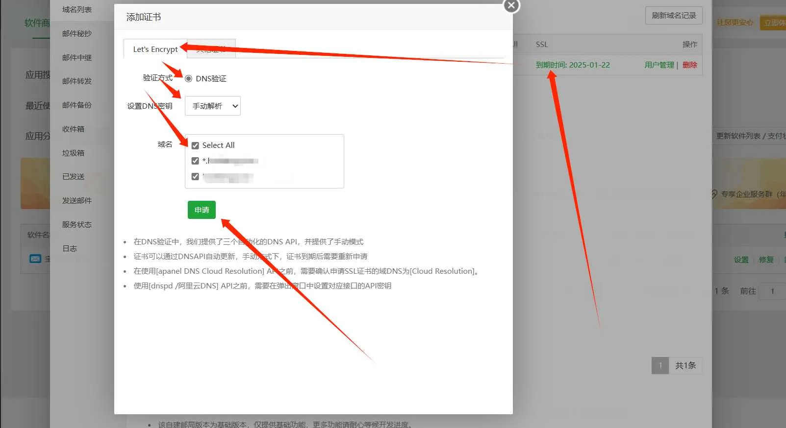Click the 刷新域名记录 button
Viewport: 786px width, 428px height.
coord(674,16)
